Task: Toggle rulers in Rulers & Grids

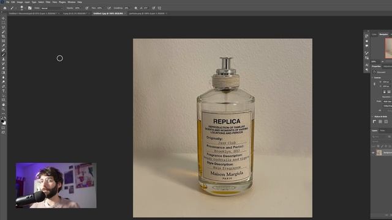Action: (374, 122)
